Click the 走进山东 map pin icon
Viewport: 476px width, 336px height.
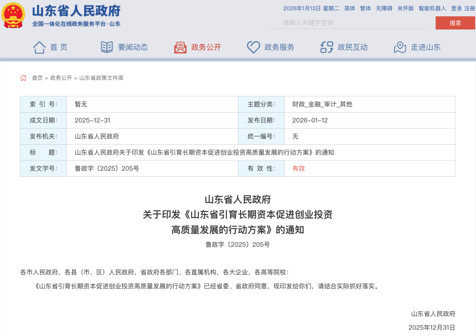tap(400, 47)
